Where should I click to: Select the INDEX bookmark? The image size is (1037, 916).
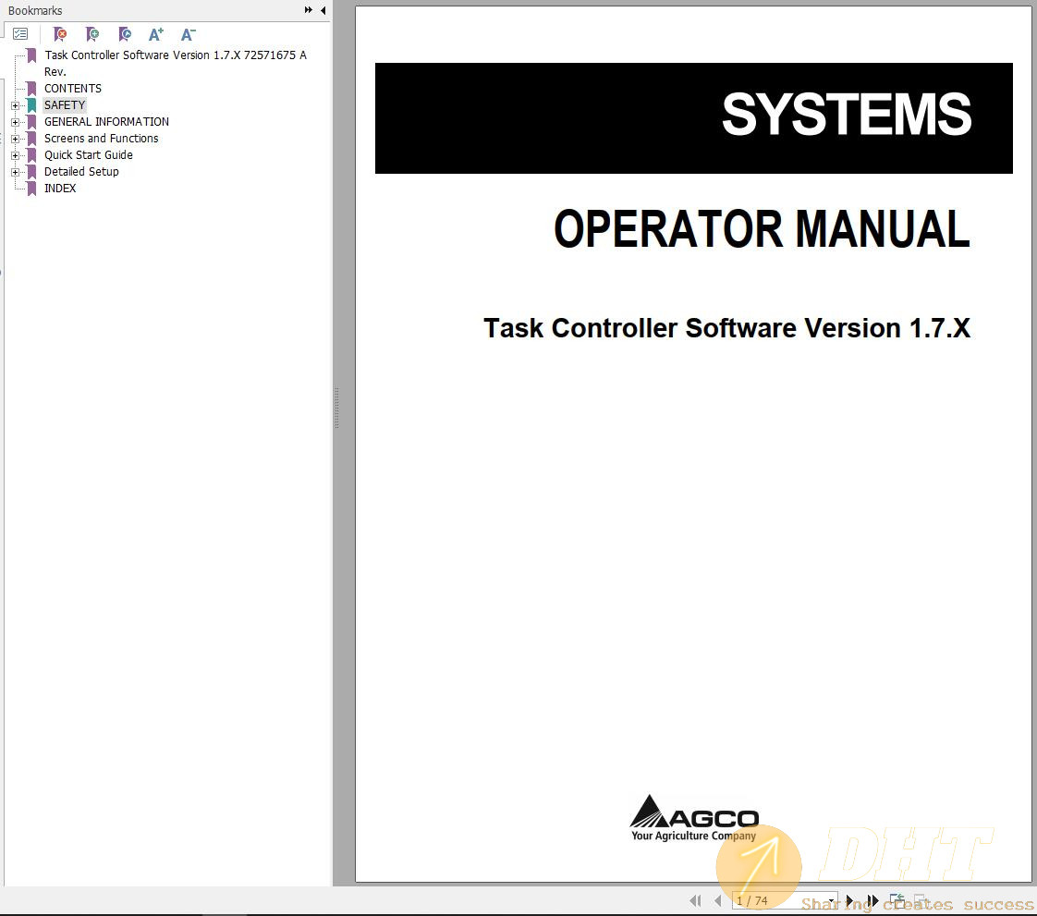(x=60, y=188)
